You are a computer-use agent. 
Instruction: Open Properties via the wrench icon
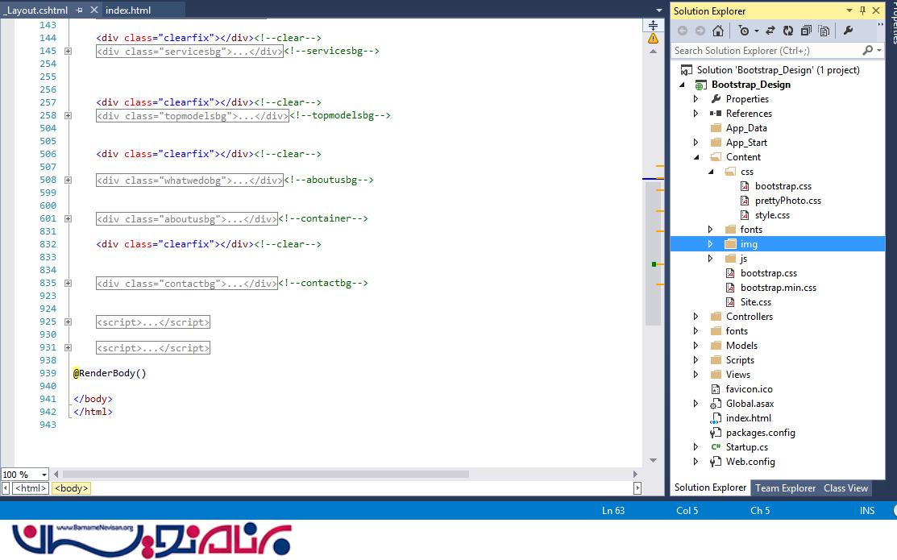(848, 31)
